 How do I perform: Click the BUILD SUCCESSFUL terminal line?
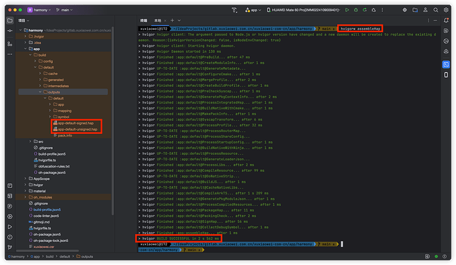pos(178,239)
